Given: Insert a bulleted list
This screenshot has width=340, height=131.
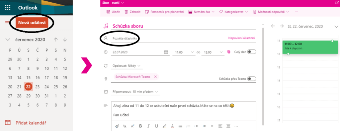Looking at the screenshot, I should coord(180,126).
